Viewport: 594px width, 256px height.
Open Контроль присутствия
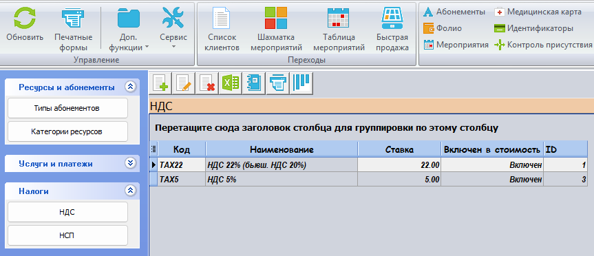(543, 45)
